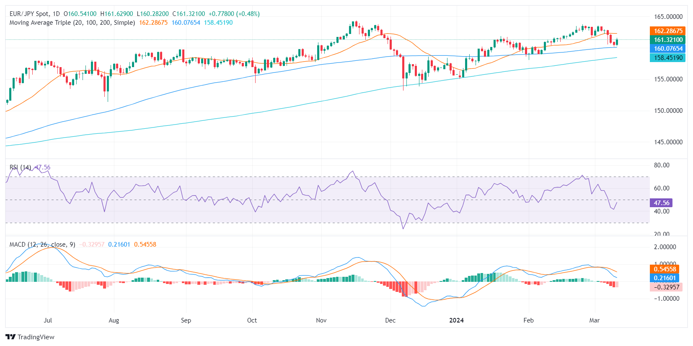Viewport: 693px width, 346px height.
Task: Click the green 161.32100 current price tag
Action: (x=668, y=40)
